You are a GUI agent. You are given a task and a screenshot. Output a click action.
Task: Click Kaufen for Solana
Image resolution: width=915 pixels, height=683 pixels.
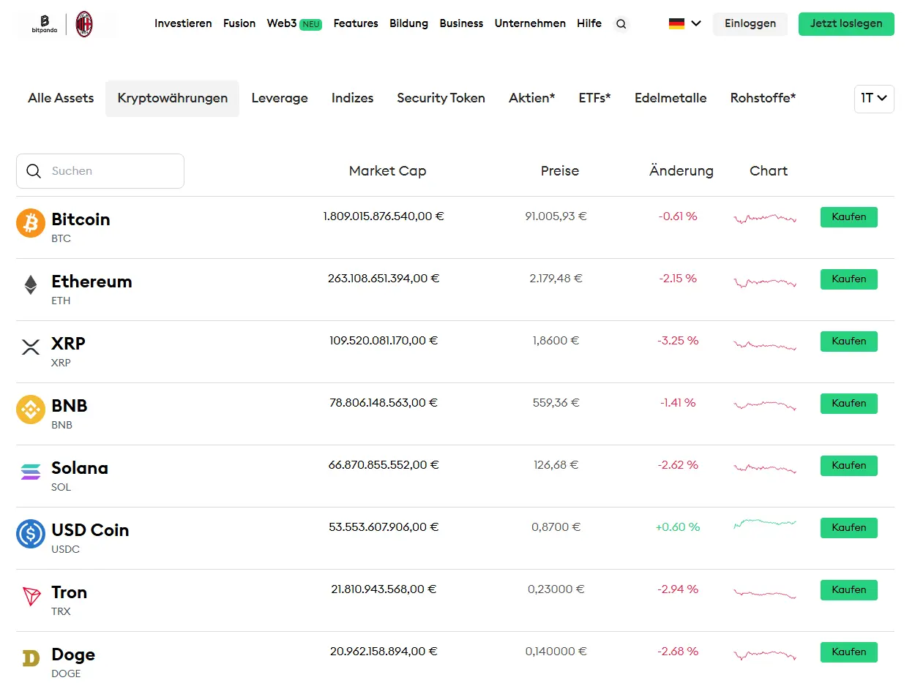tap(849, 466)
